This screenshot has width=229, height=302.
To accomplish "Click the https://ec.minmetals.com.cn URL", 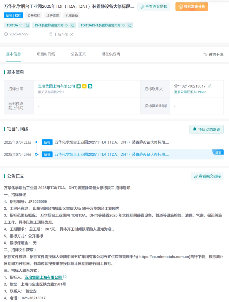I will tap(165, 257).
